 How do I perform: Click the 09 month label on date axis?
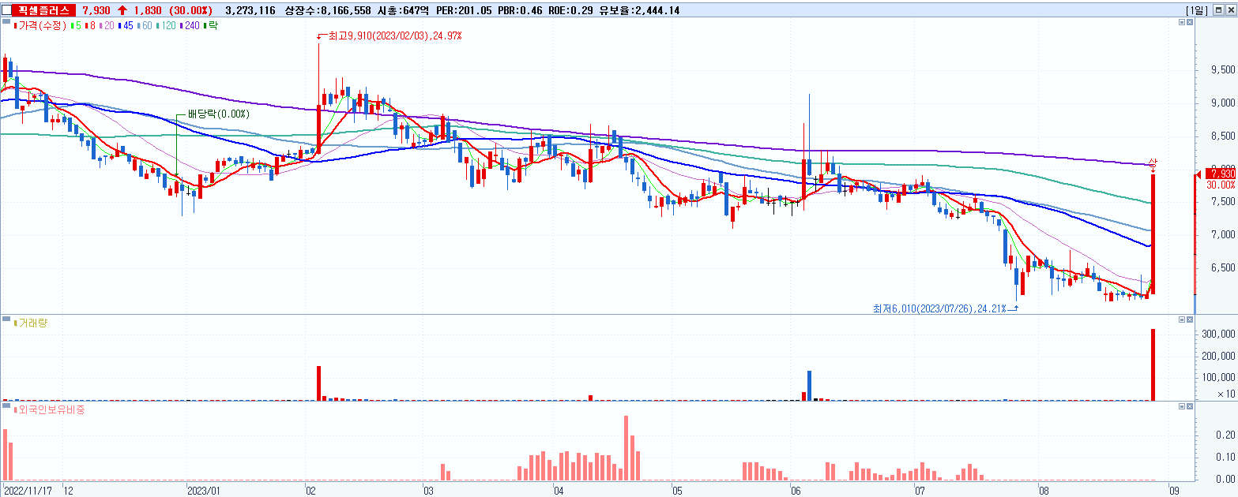(x=1175, y=490)
